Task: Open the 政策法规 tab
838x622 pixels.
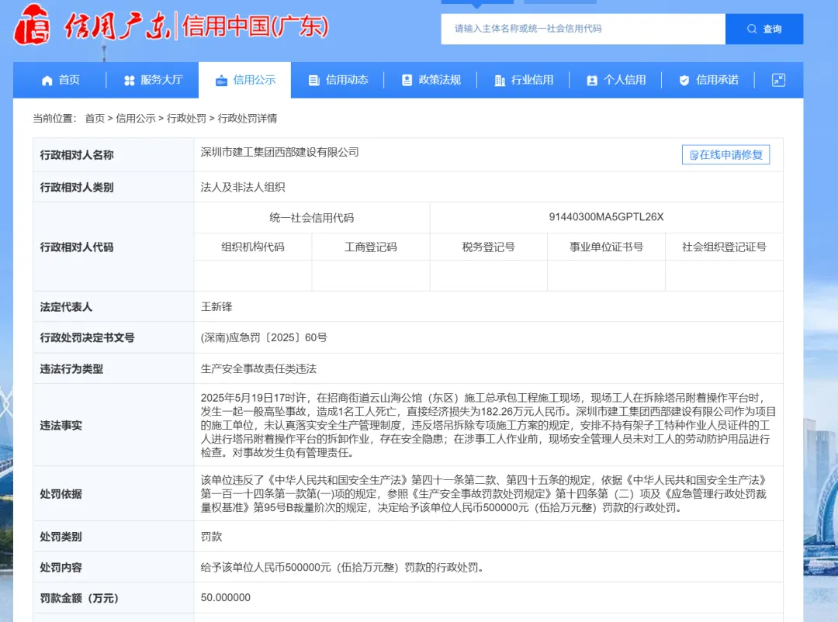Action: 430,80
